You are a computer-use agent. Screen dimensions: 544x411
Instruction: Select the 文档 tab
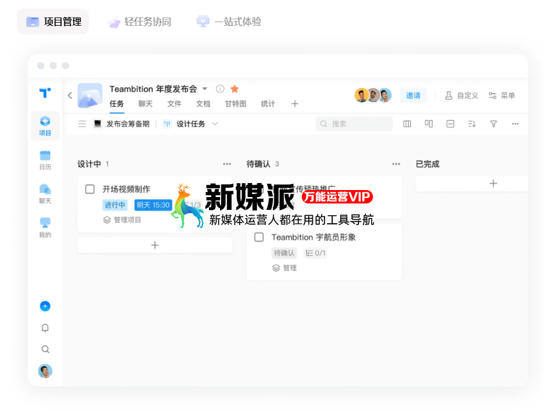[x=203, y=104]
